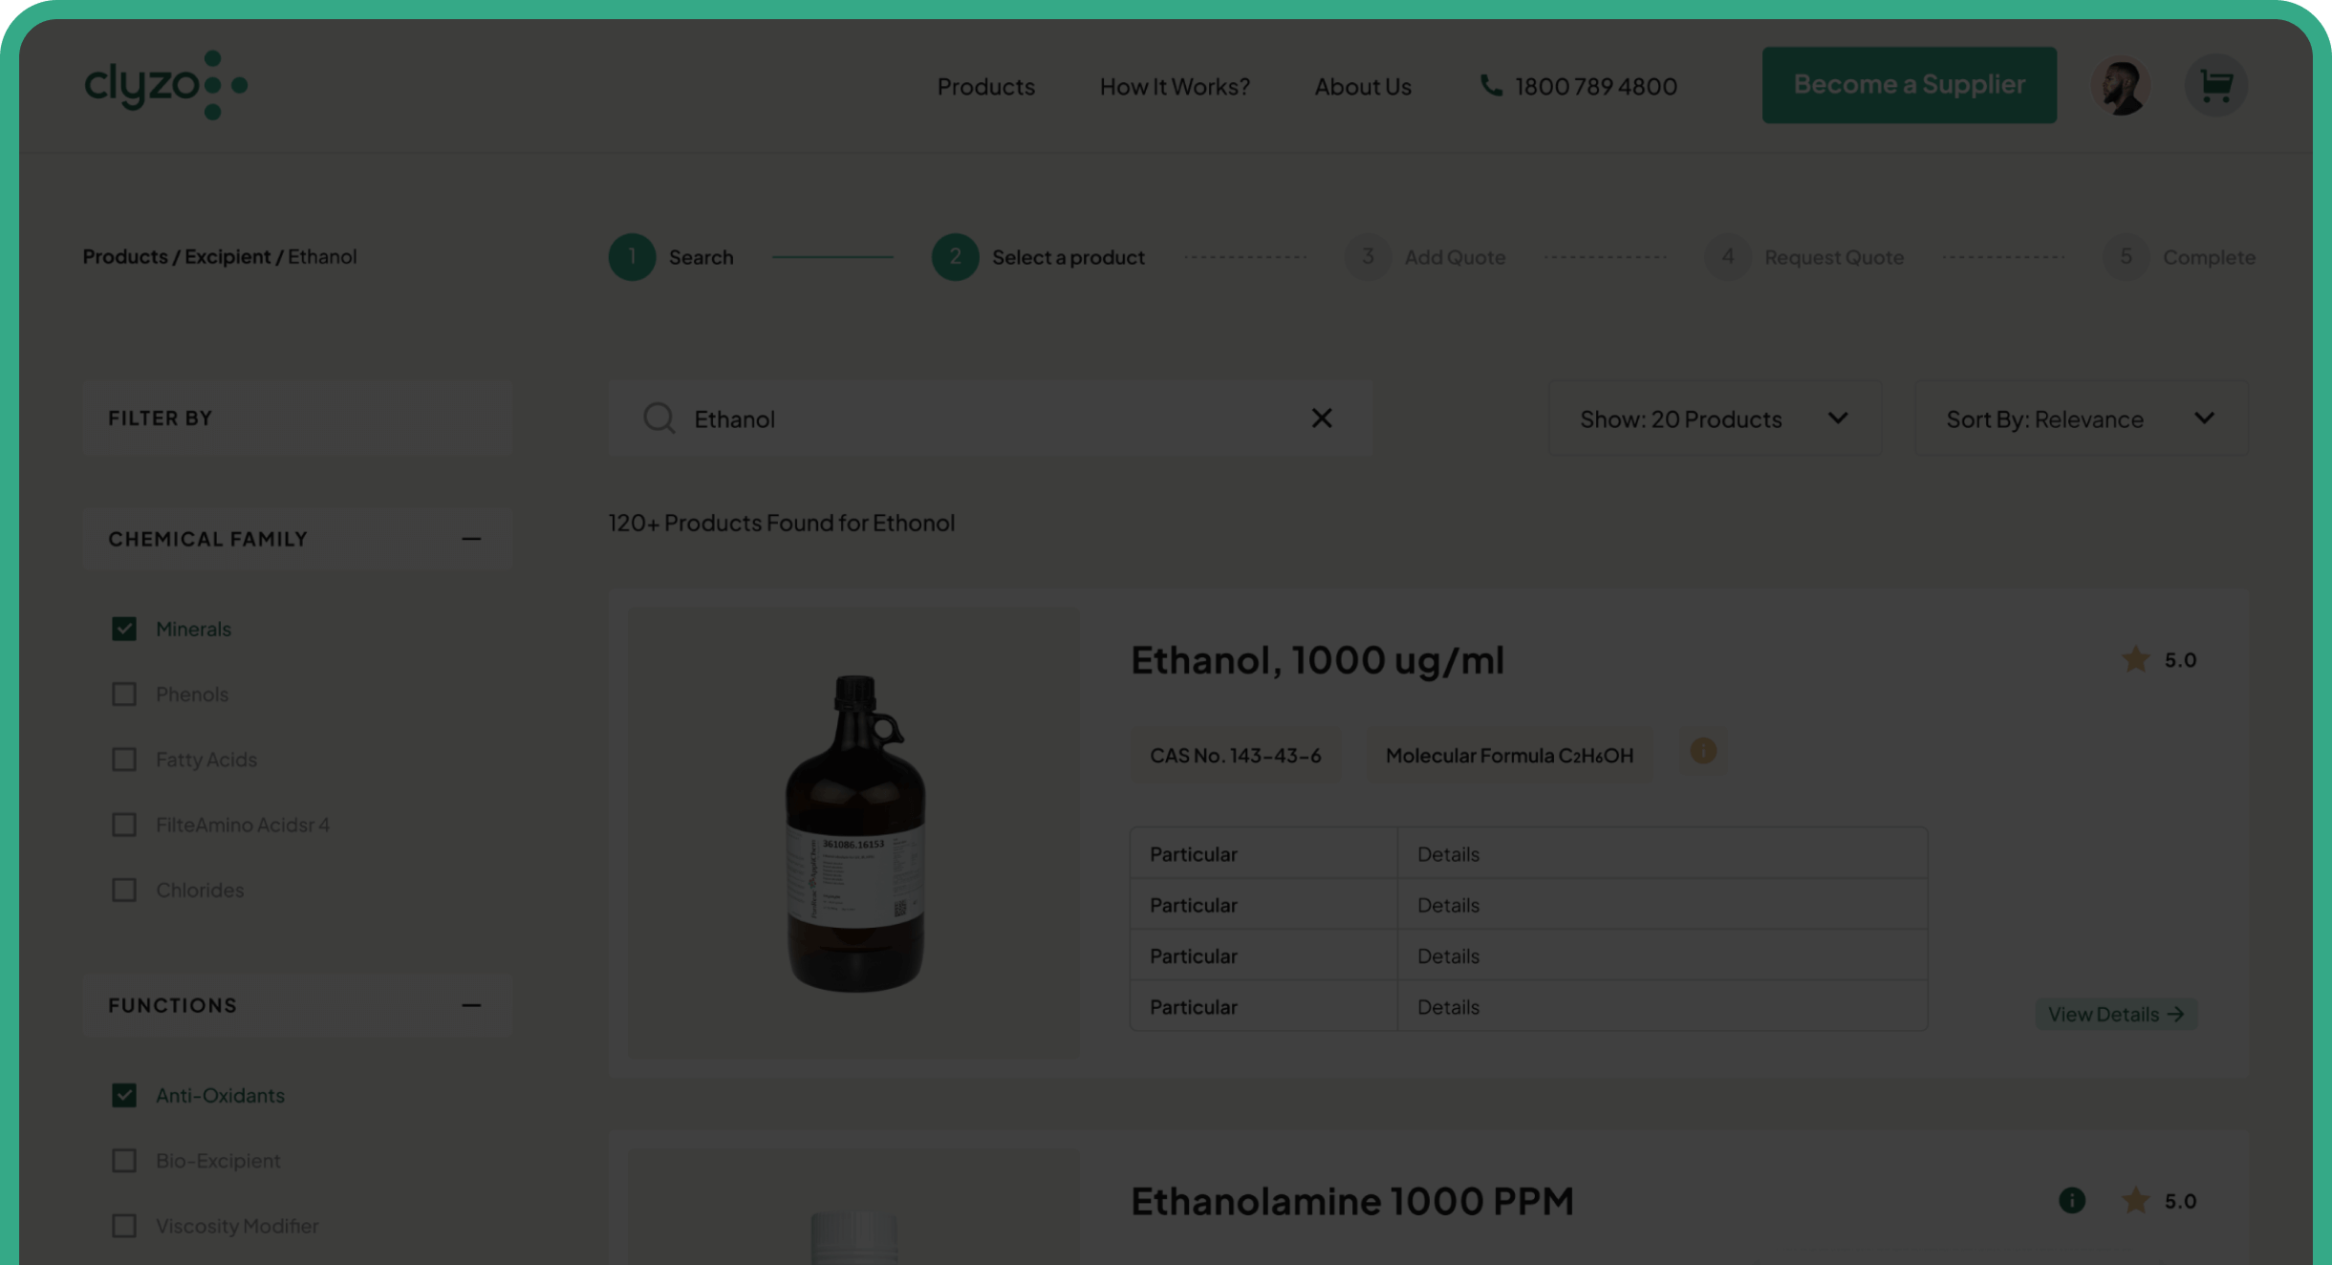Open the Show: 20 Products dropdown
Image resolution: width=2332 pixels, height=1265 pixels.
(1715, 418)
